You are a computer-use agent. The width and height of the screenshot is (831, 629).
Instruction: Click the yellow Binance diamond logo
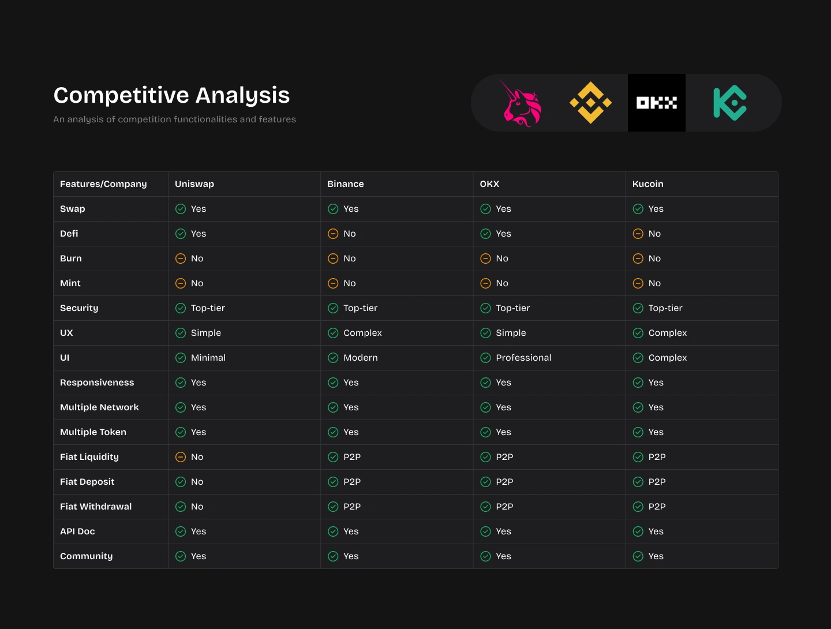pos(590,103)
